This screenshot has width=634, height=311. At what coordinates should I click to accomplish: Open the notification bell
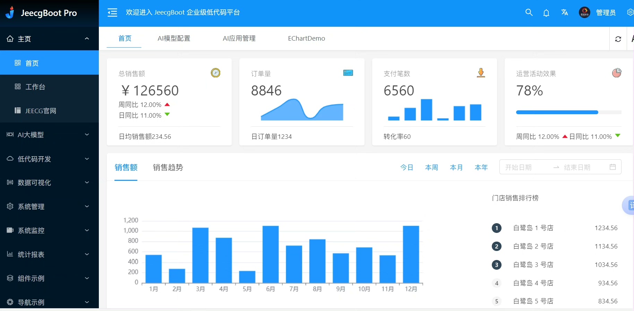point(546,13)
